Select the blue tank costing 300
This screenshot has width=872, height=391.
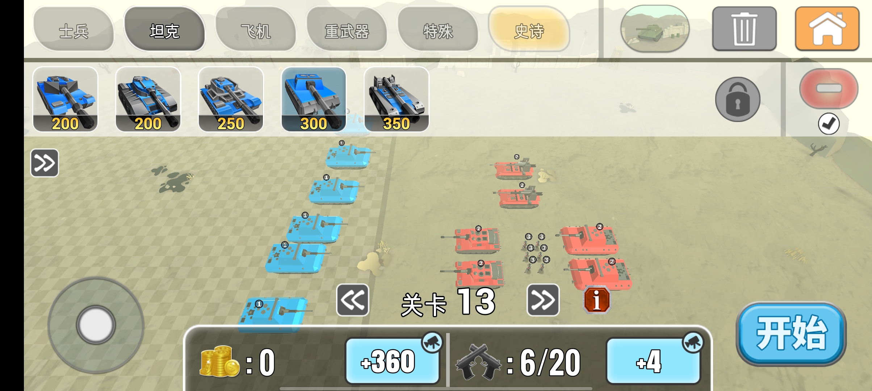click(314, 99)
